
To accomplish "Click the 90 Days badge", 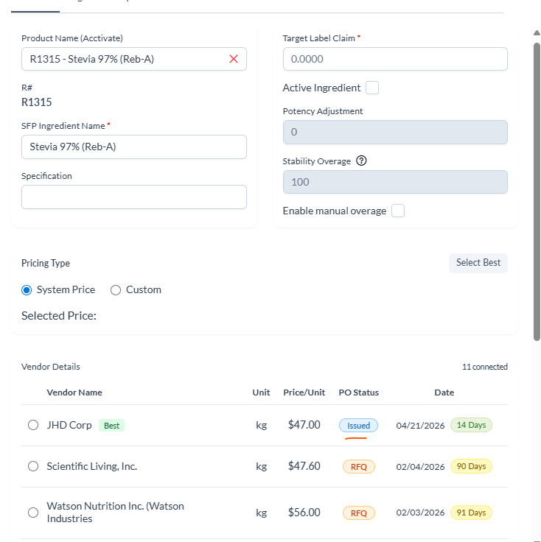I will 471,466.
